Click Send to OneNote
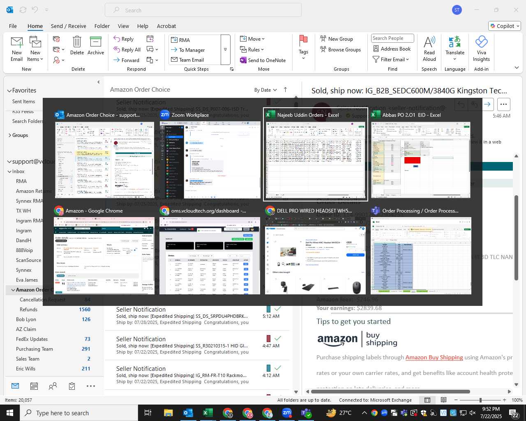 pyautogui.click(x=263, y=60)
